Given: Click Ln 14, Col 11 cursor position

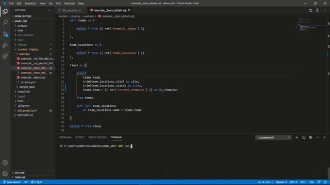Looking at the screenshot, I should click(265, 182).
